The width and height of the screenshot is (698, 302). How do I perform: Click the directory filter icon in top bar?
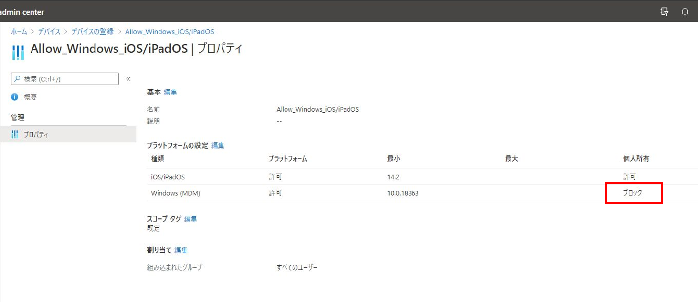tap(664, 11)
